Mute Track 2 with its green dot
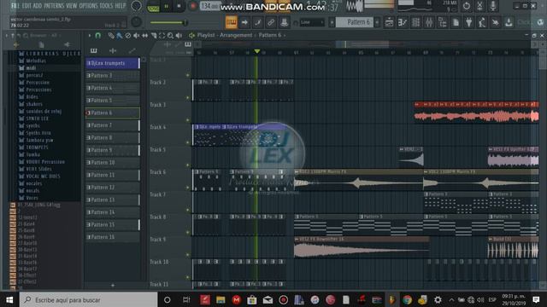Image resolution: width=547 pixels, height=307 pixels. coord(188,98)
